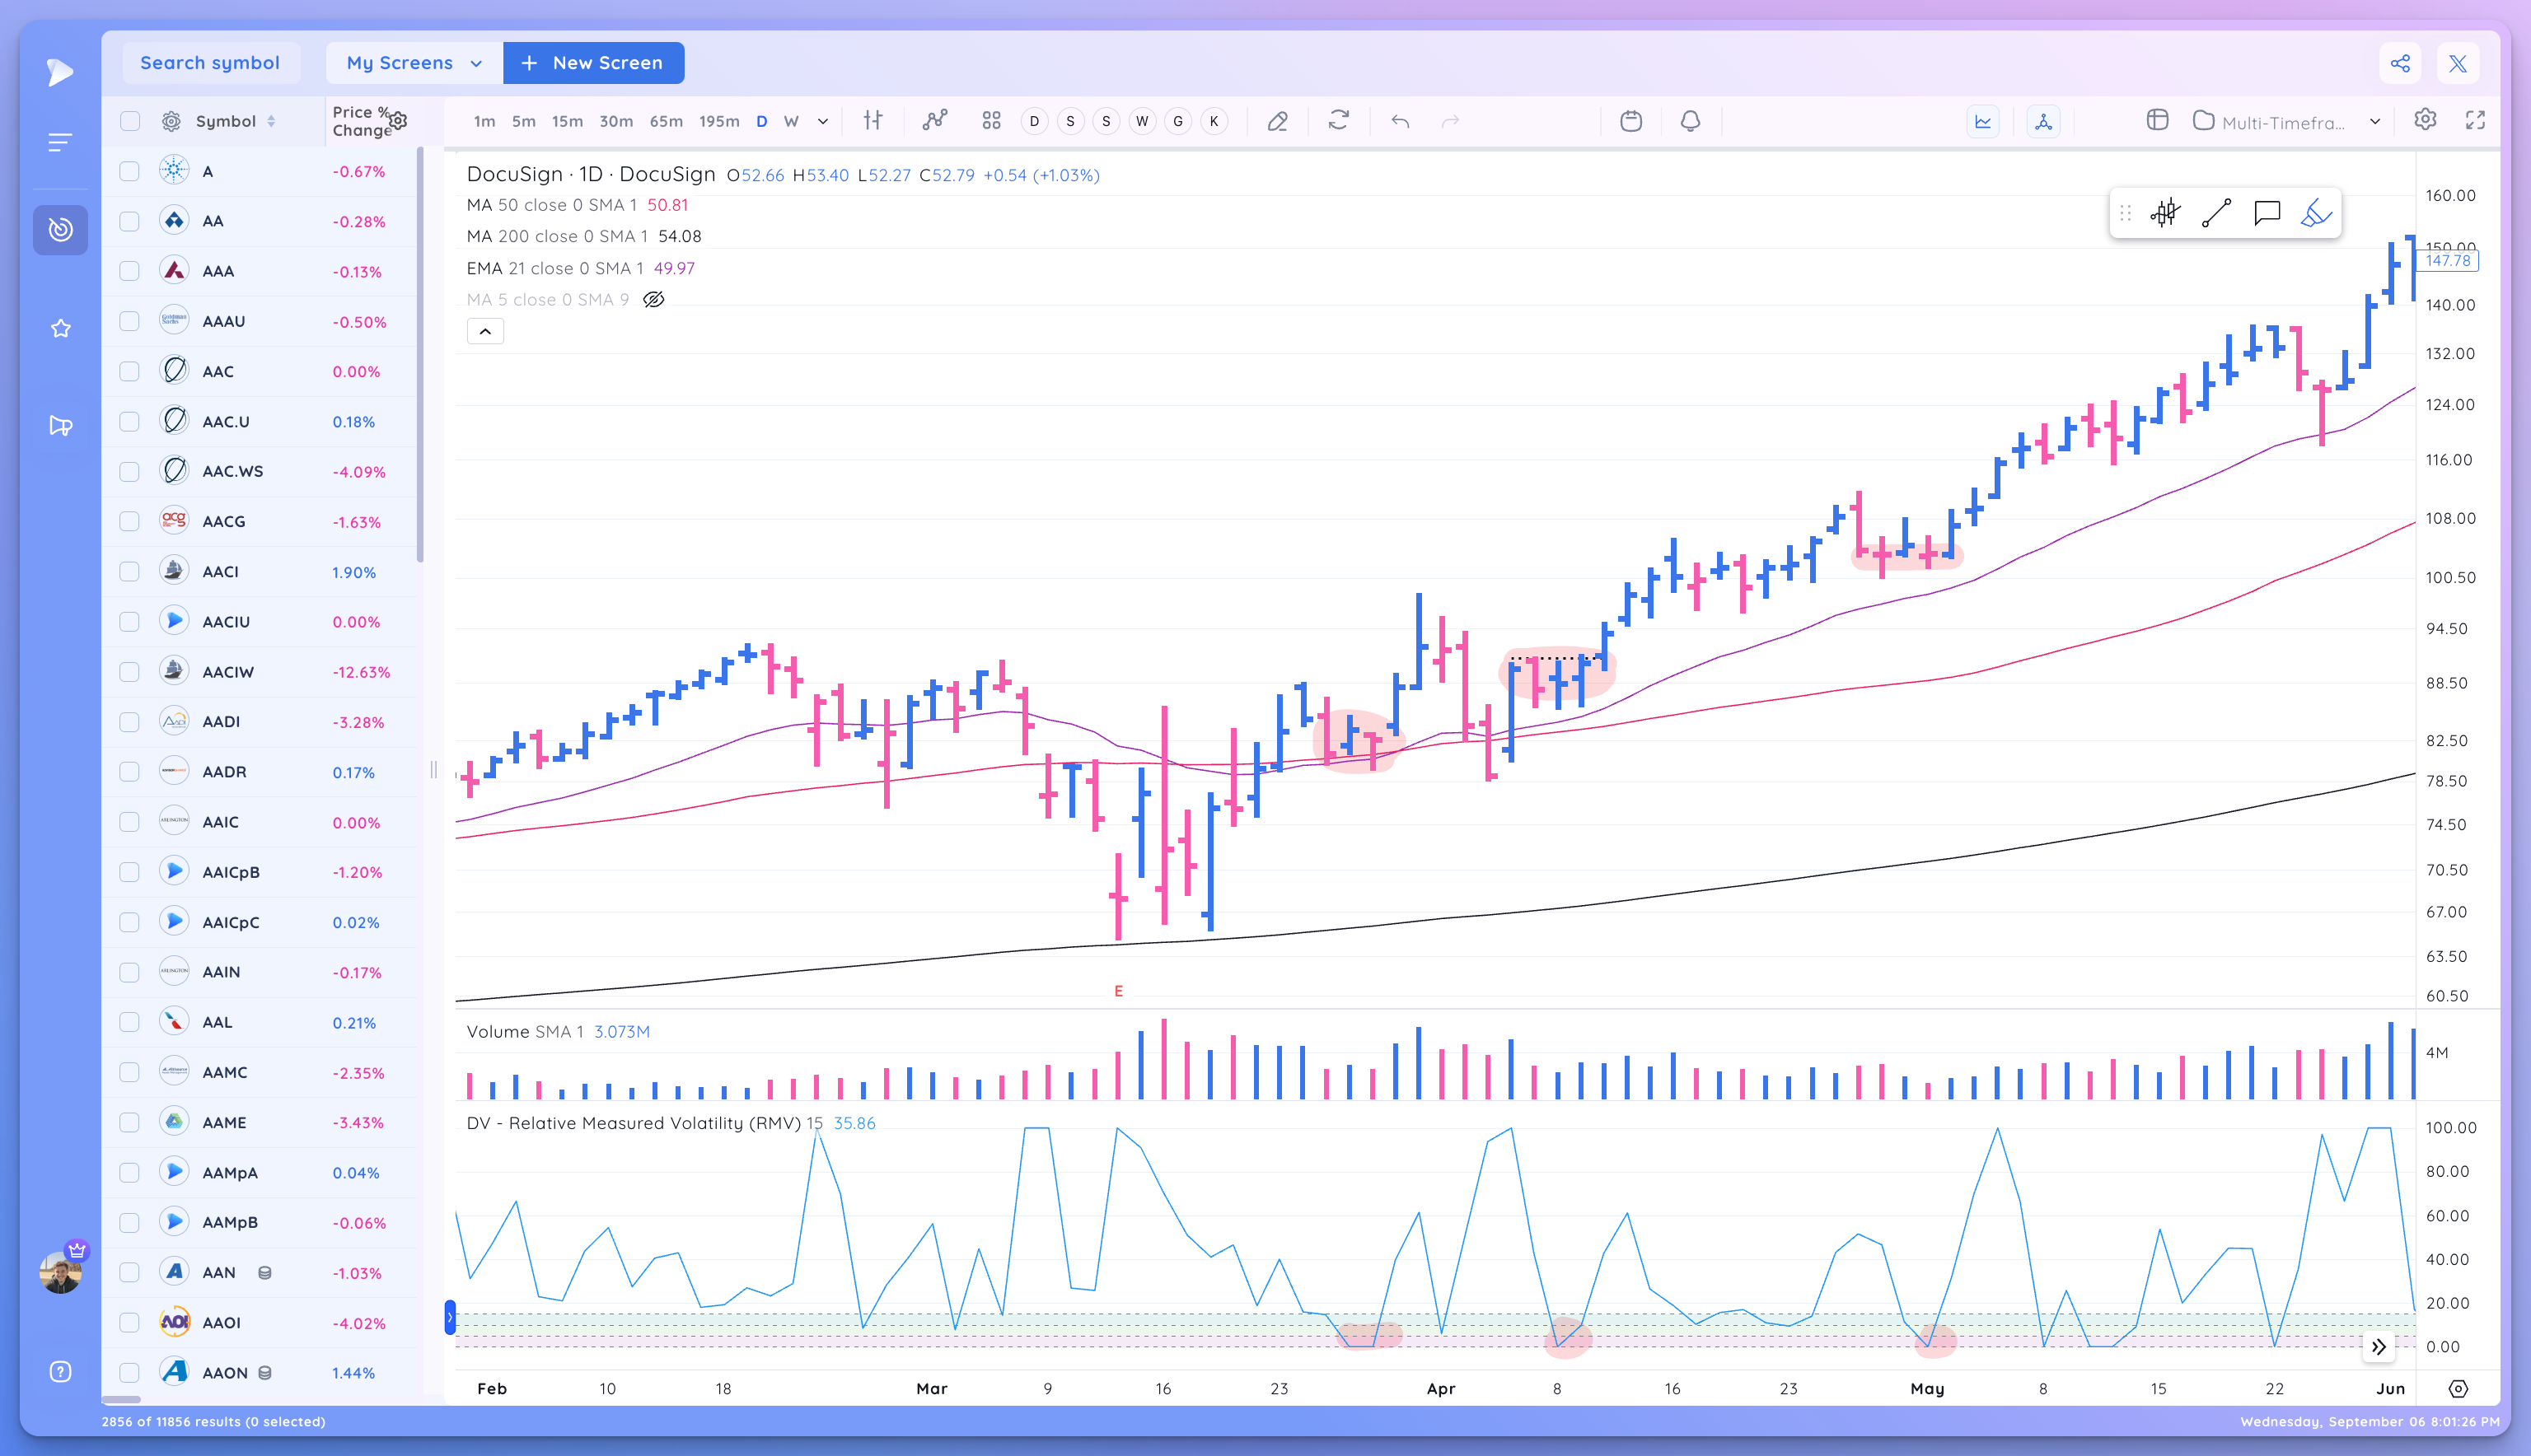This screenshot has width=2531, height=1456.
Task: Select the trend line drawing tool
Action: tap(2216, 212)
